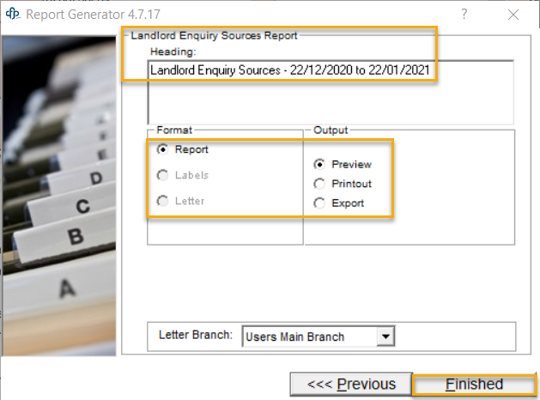Image resolution: width=540 pixels, height=400 pixels.
Task: Open the Letter Branch dropdown arrow
Action: point(385,336)
